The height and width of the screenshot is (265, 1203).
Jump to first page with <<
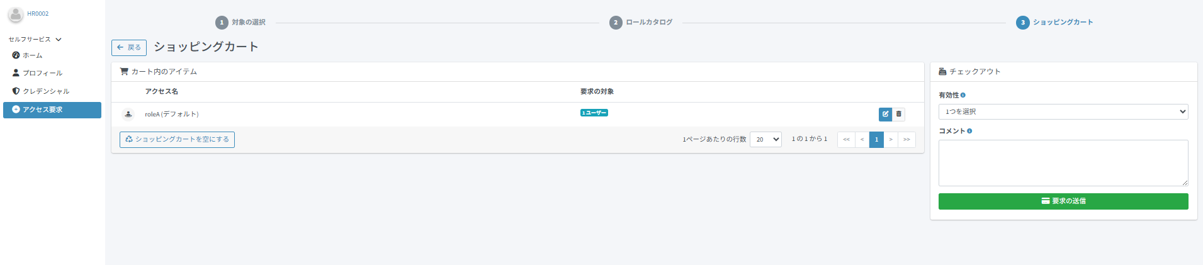[x=846, y=140]
